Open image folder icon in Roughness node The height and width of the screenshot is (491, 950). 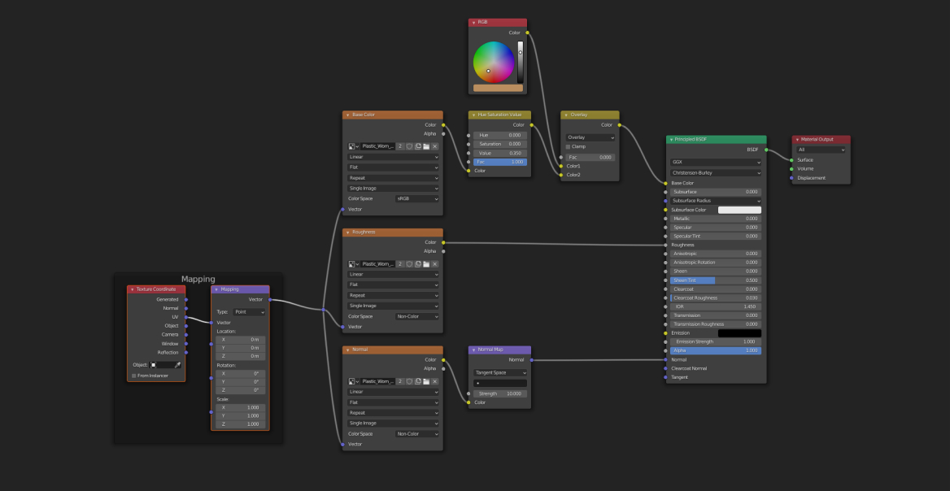pos(426,264)
